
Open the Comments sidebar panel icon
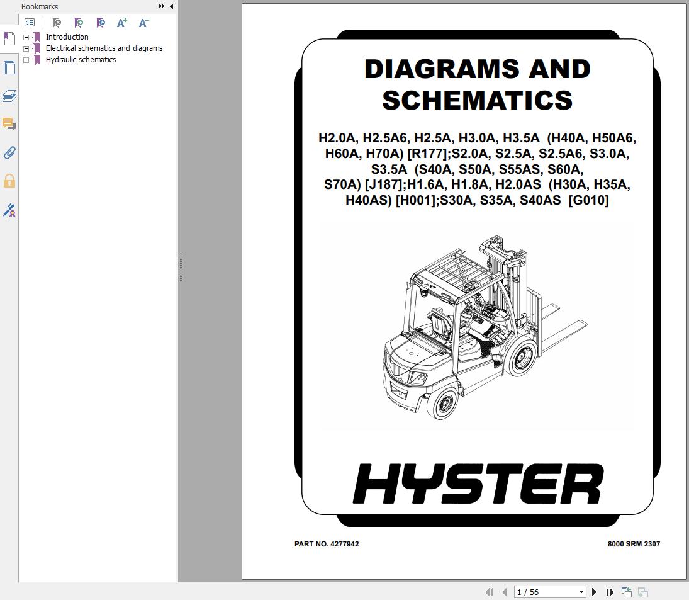click(9, 124)
